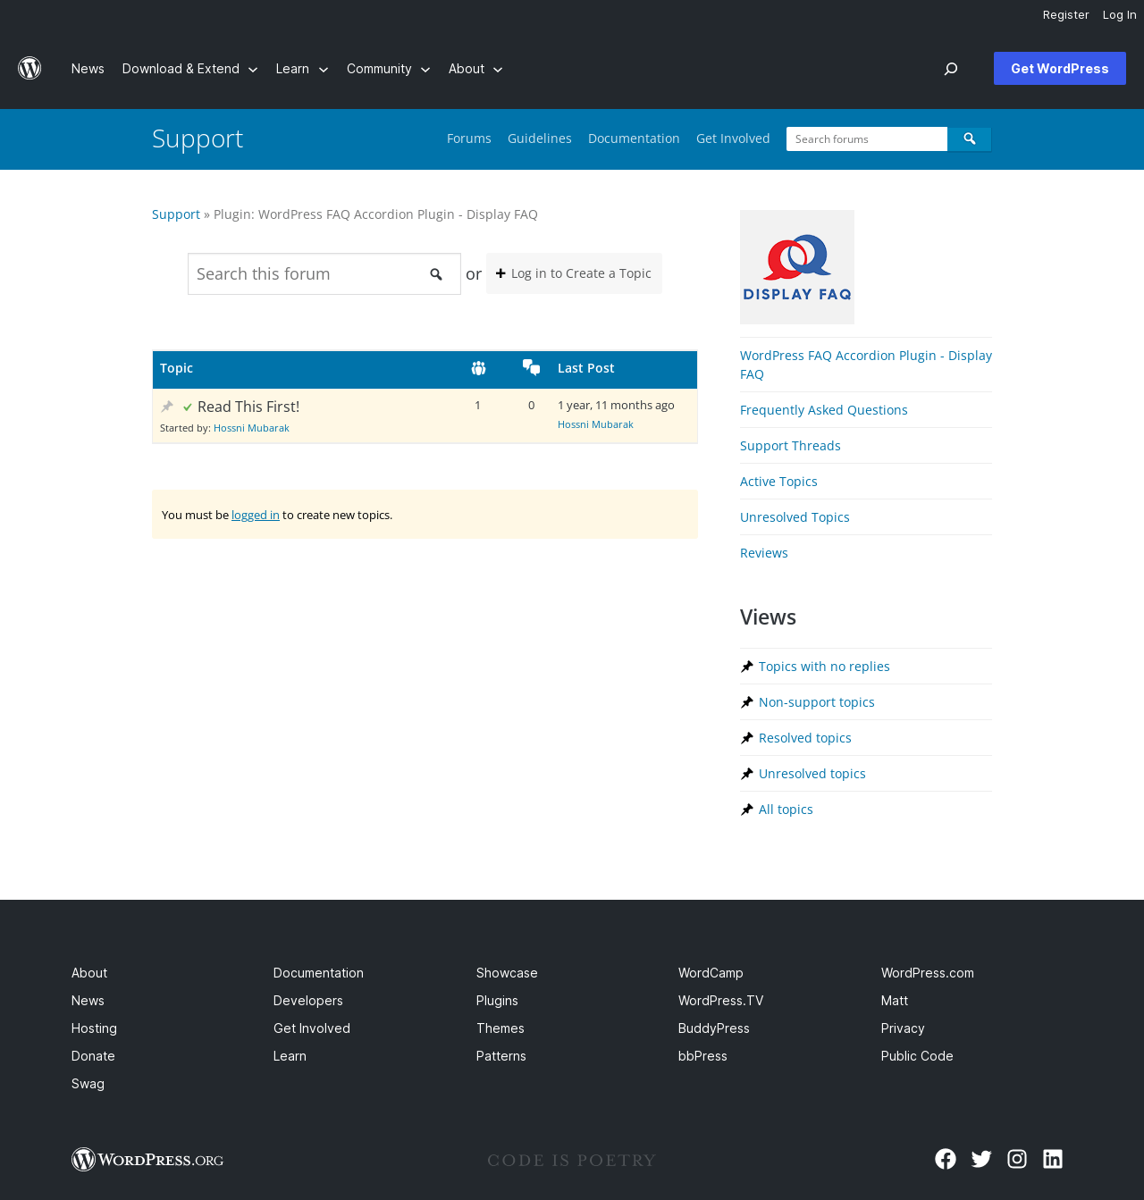This screenshot has width=1144, height=1200.
Task: Click pin icon beside All topics
Action: [747, 810]
